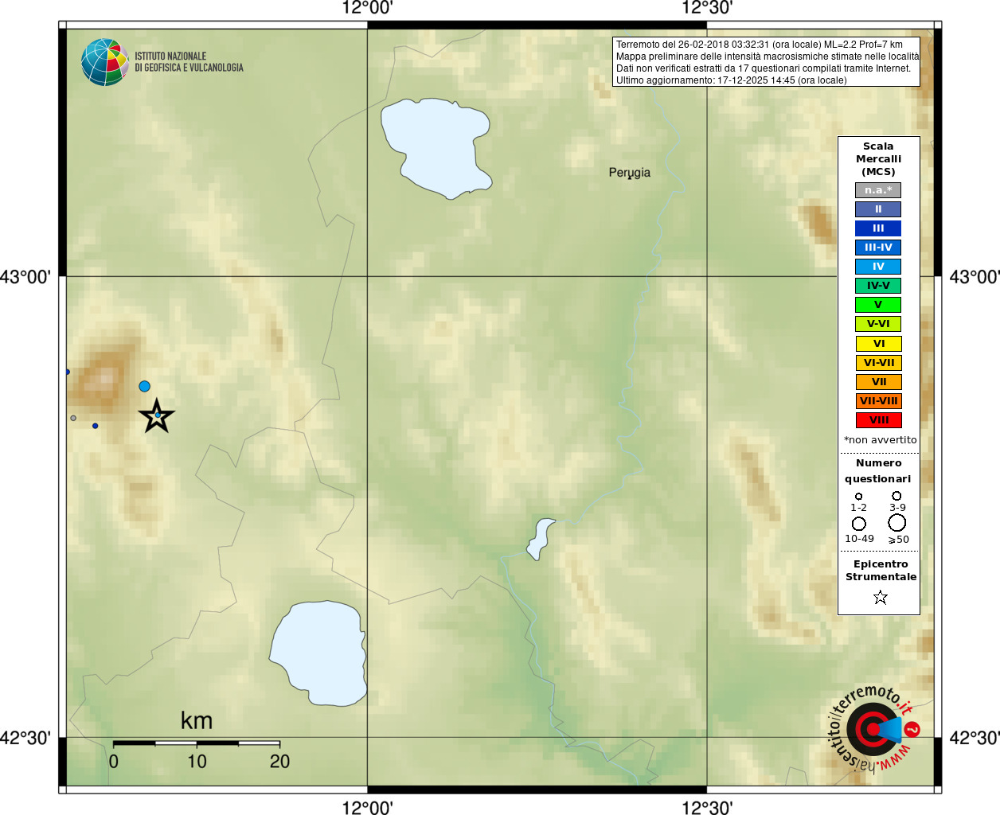Click the V-VI yellow-green legend swatch
This screenshot has width=1000, height=815.
[878, 324]
